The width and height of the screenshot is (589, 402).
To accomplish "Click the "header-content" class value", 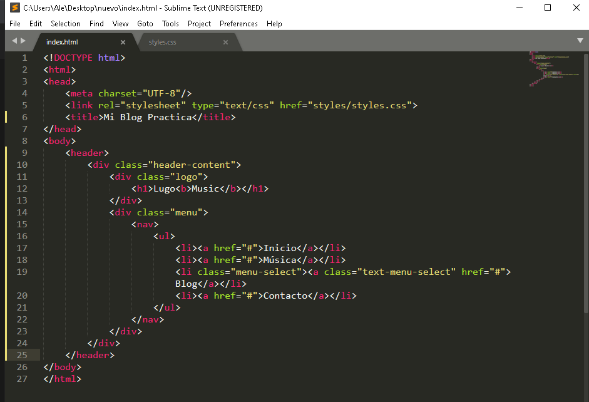I will (192, 165).
